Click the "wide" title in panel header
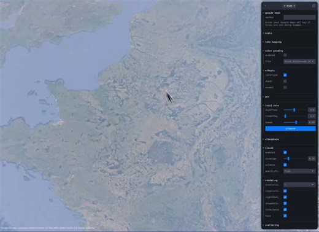The image size is (319, 232). [x=290, y=6]
